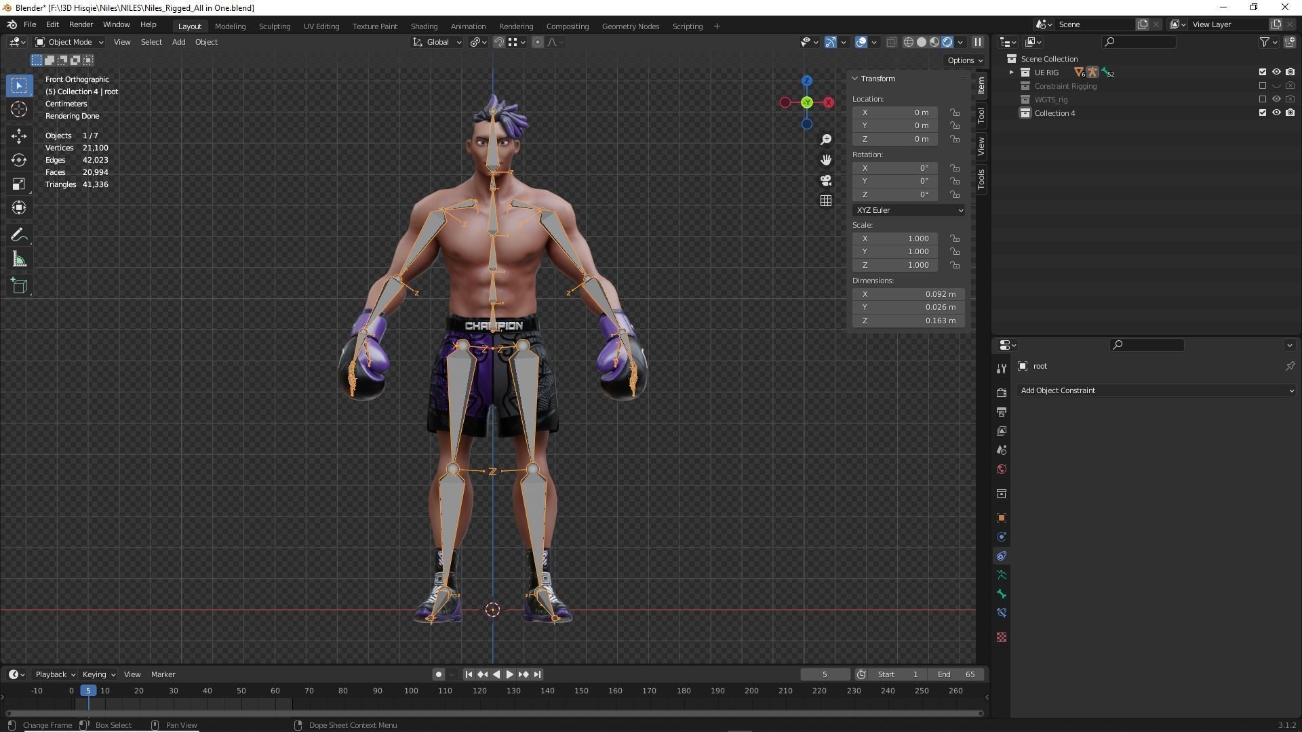Viewport: 1302px width, 732px height.
Task: Enable Constraint Rigging collection checkbox
Action: [x=1262, y=86]
